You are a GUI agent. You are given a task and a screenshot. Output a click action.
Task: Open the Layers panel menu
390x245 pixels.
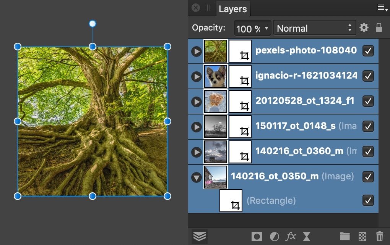[381, 7]
